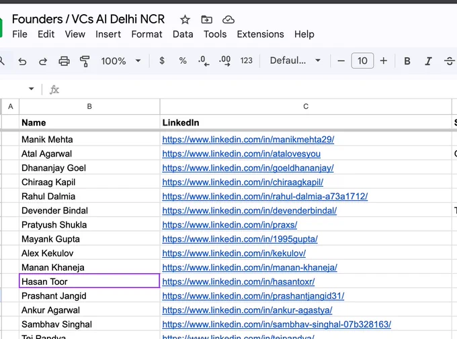The width and height of the screenshot is (457, 339).
Task: Select the cell containing Manik Mehta
Action: point(89,139)
